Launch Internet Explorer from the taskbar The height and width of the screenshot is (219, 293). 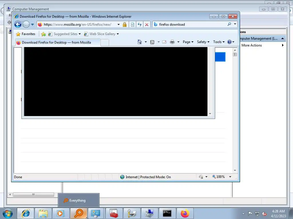tap(25, 213)
